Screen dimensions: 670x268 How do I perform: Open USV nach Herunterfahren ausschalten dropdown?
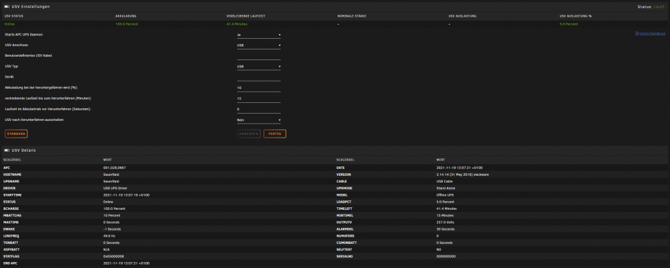(259, 120)
